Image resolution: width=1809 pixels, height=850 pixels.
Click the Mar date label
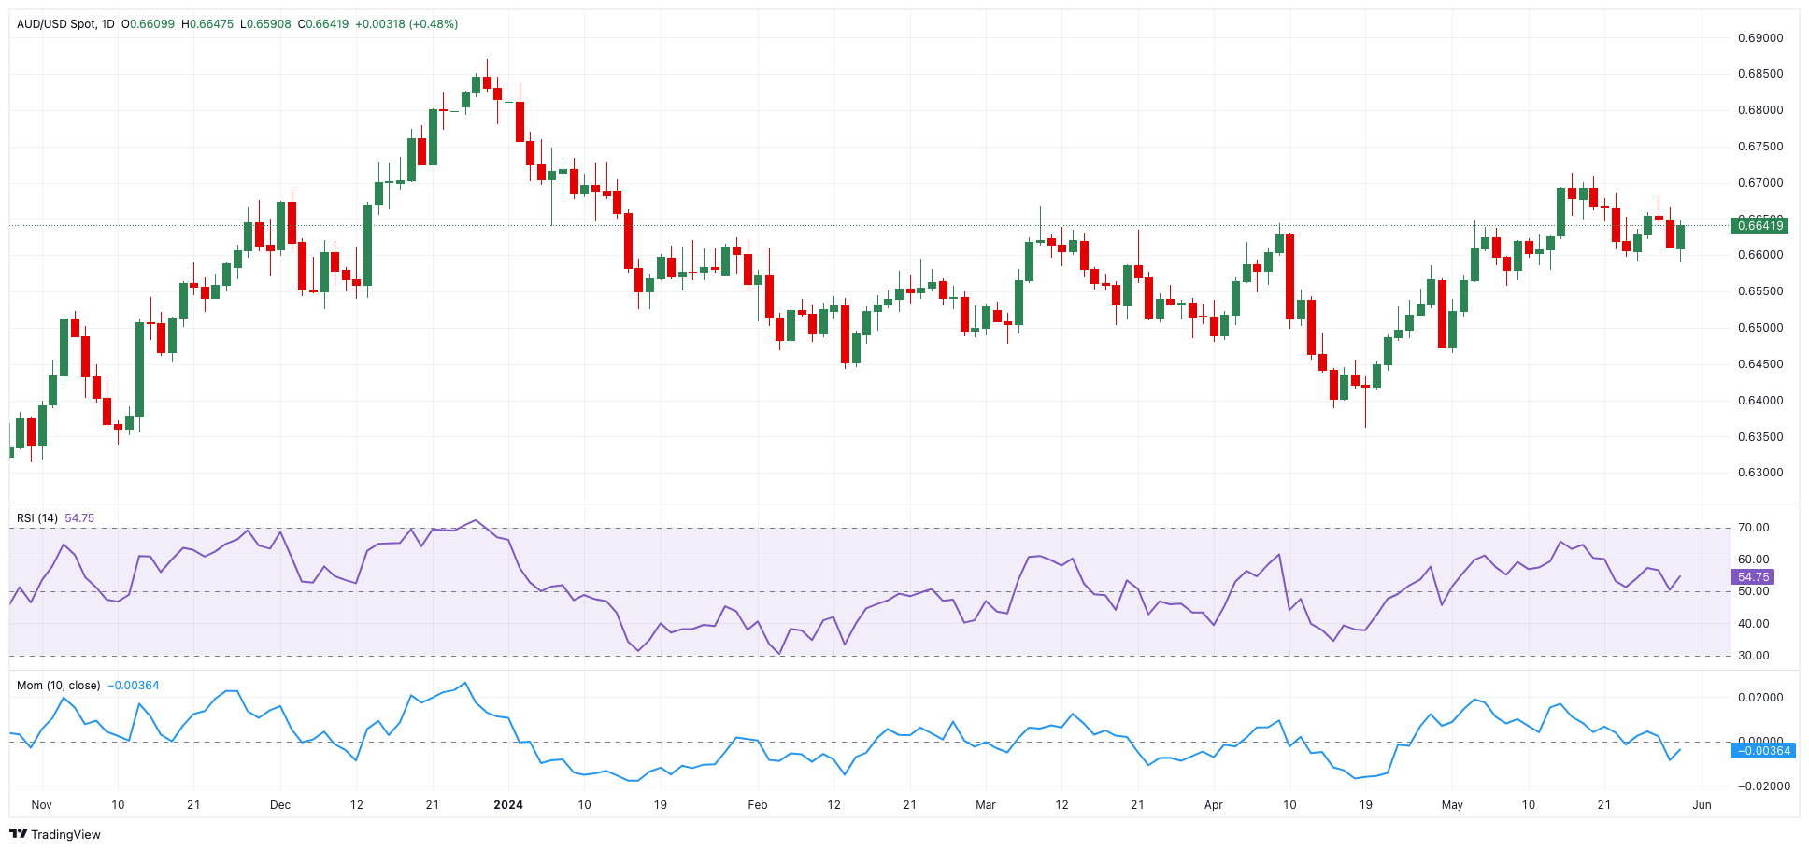(986, 805)
